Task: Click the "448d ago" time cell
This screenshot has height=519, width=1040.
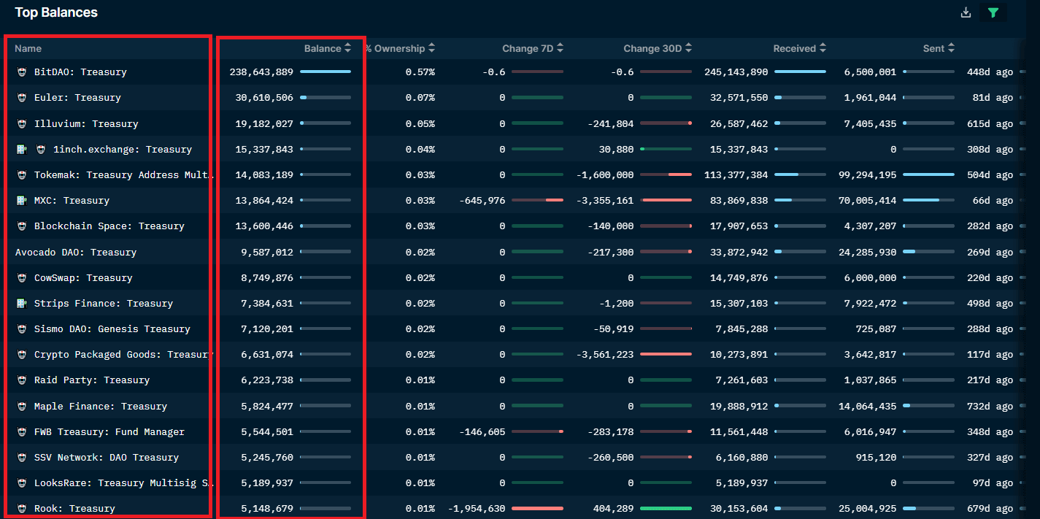Action: [990, 72]
